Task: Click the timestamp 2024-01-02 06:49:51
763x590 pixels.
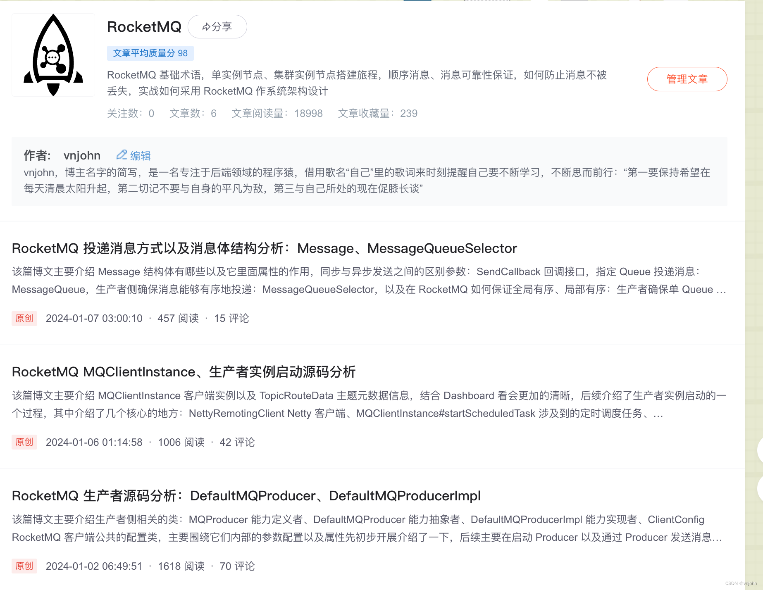Action: coord(94,566)
